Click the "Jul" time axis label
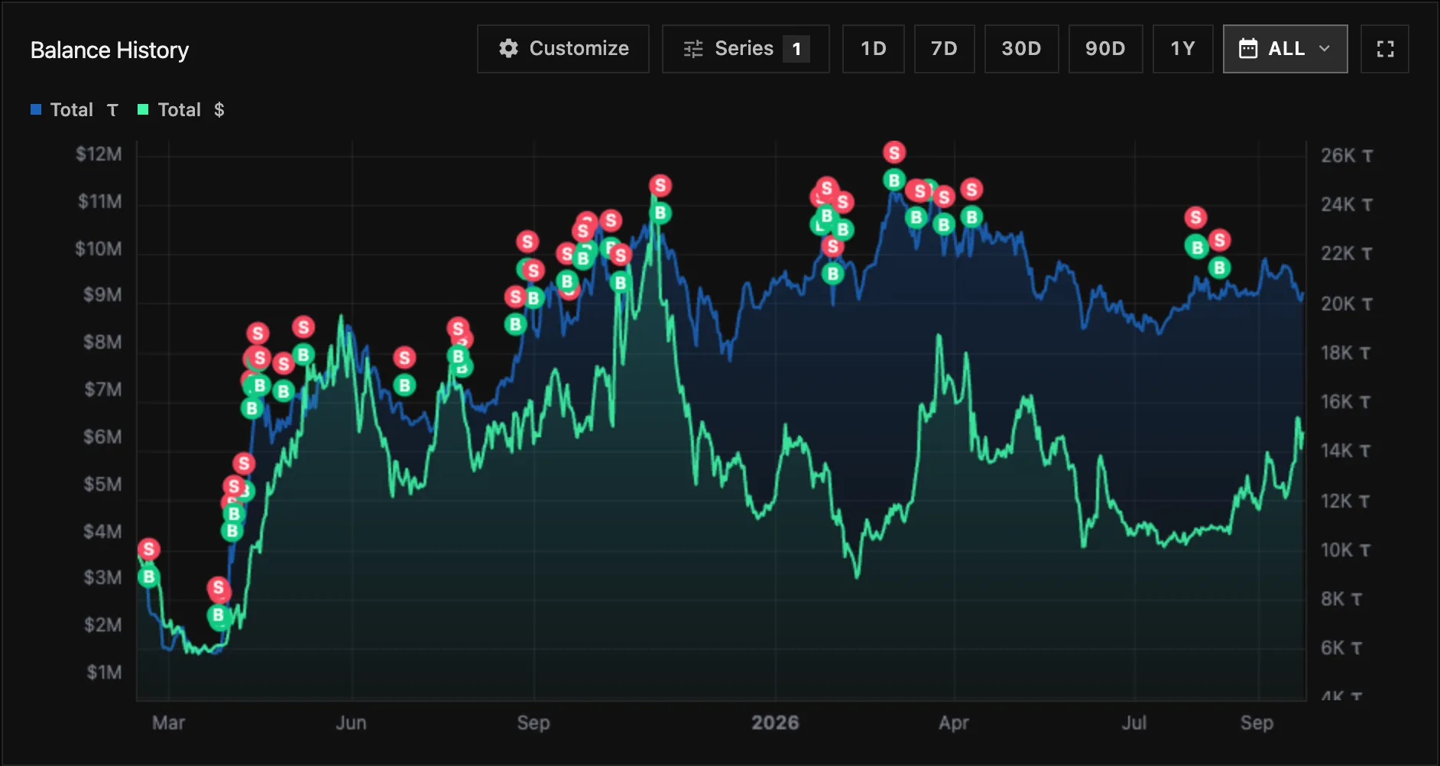1440x766 pixels. (x=1134, y=722)
